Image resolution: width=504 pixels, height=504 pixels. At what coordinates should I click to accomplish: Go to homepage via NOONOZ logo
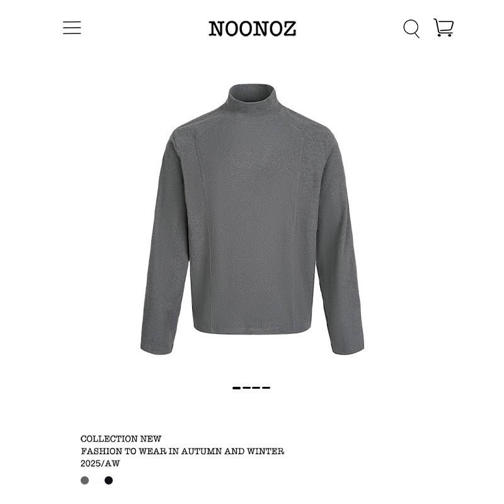(x=253, y=28)
